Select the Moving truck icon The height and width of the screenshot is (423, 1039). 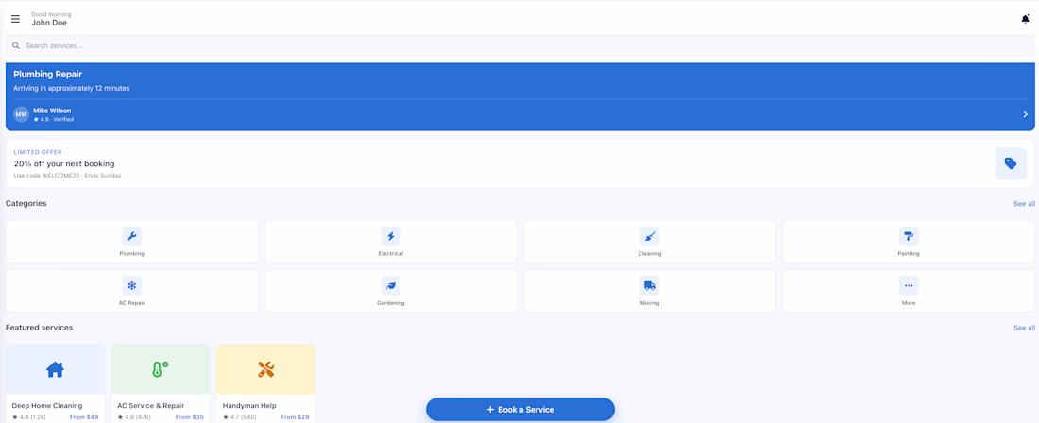[650, 285]
